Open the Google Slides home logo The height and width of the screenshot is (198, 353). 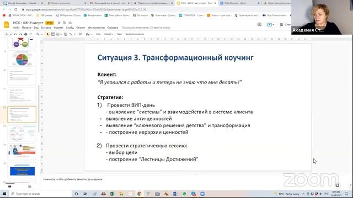coord(7,25)
